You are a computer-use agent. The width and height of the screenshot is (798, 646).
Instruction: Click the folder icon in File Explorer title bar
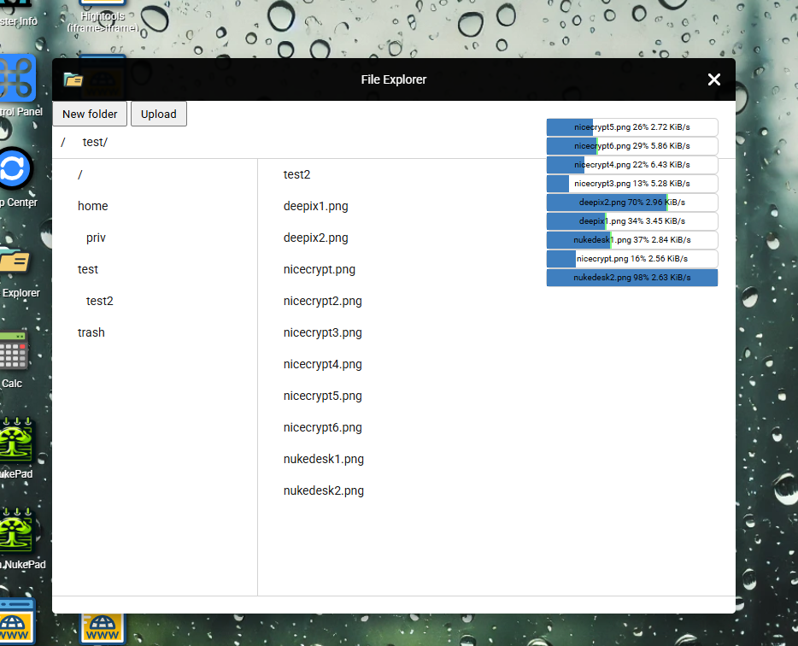click(x=73, y=79)
